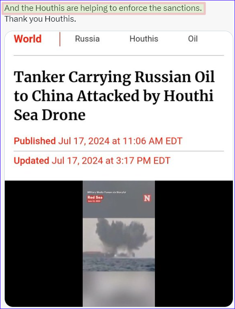
Task: Select the Houthis topic tag
Action: tap(144, 39)
